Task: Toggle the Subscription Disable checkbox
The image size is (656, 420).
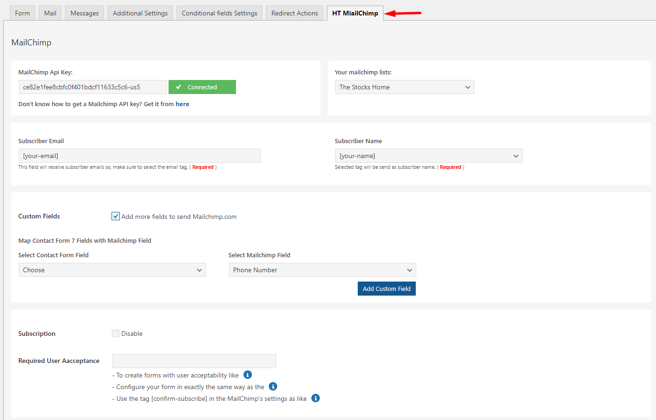Action: tap(116, 333)
